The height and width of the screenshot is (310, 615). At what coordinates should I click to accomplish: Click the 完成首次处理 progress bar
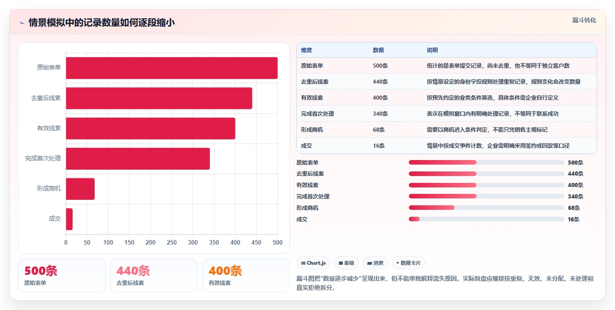pos(487,197)
